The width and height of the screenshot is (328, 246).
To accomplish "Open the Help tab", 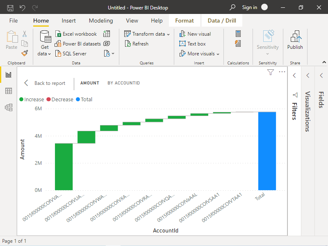I will pyautogui.click(x=157, y=21).
